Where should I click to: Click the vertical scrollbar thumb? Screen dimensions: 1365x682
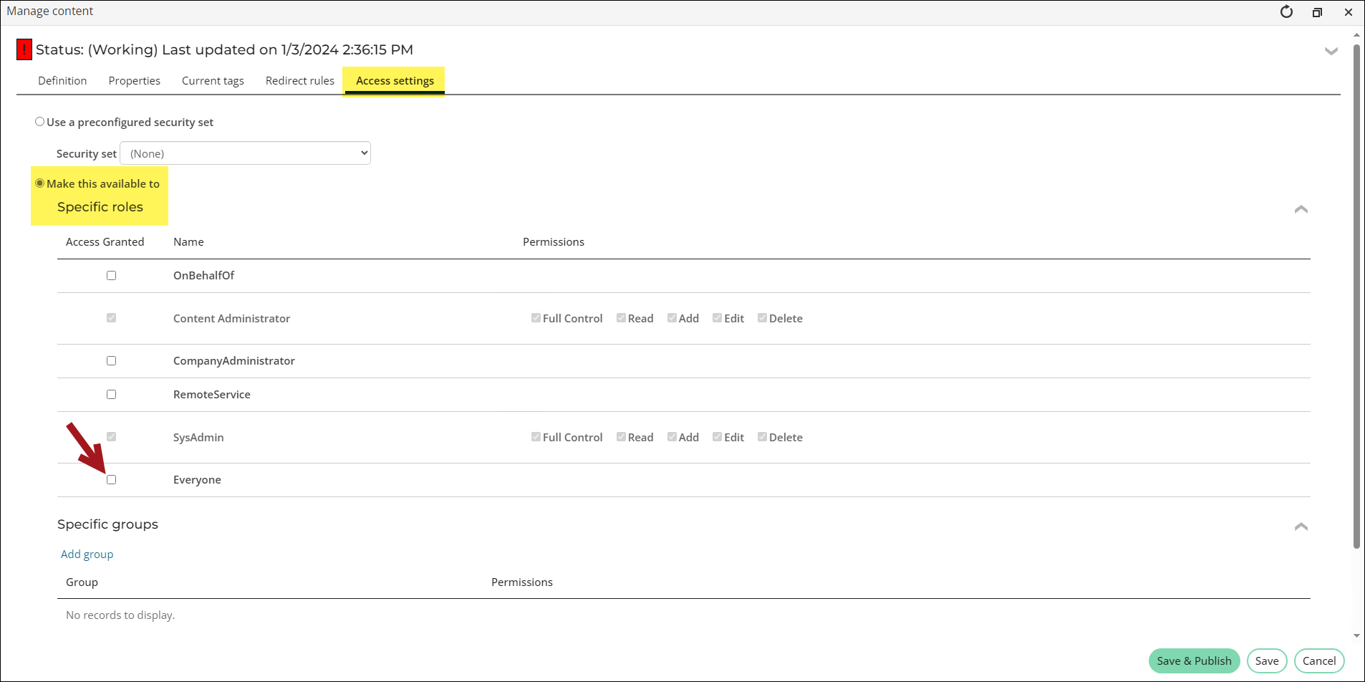(1356, 297)
